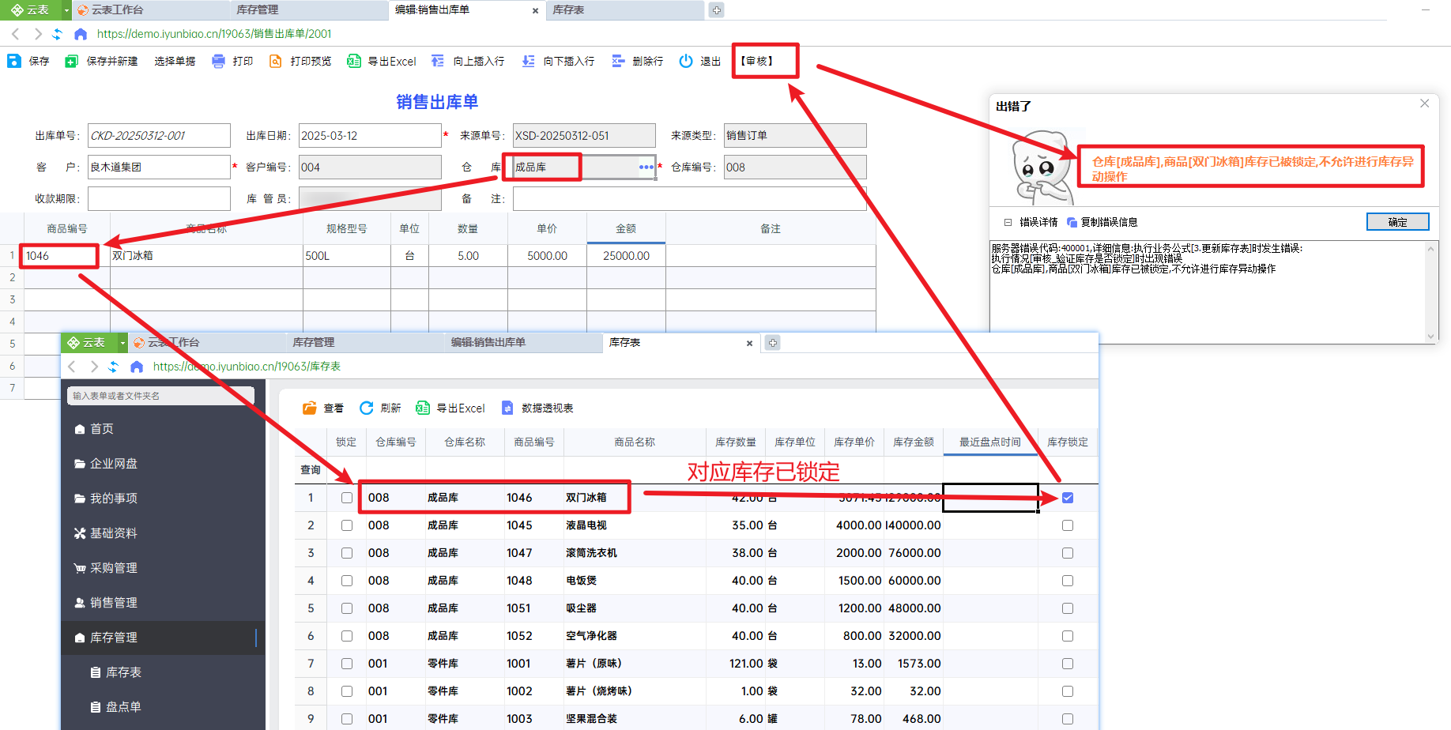Click 向下插入行 insert row below
Screen dimensions: 1451x730
click(x=558, y=61)
